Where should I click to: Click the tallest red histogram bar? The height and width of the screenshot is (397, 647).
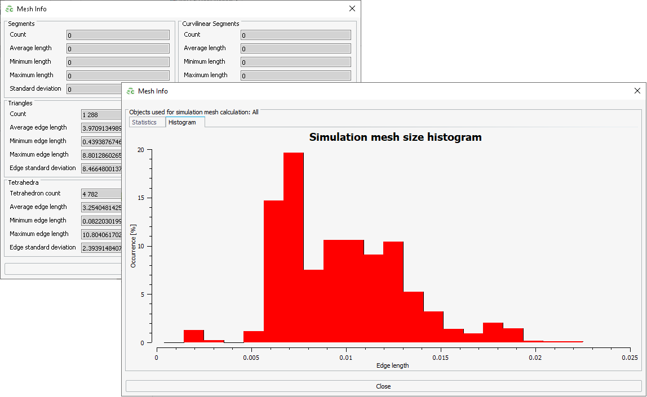click(x=293, y=248)
